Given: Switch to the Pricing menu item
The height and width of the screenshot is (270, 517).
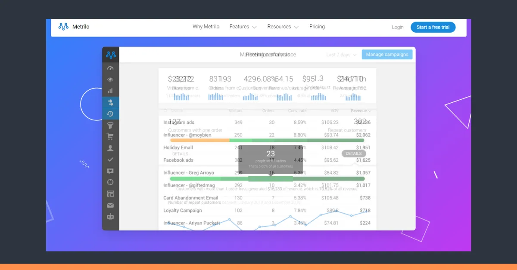Looking at the screenshot, I should coord(317,26).
